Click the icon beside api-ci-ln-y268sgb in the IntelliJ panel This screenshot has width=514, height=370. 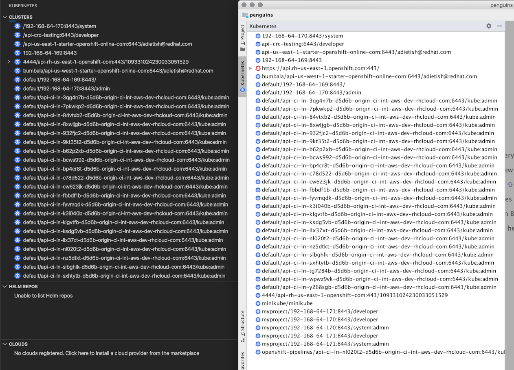(x=258, y=287)
